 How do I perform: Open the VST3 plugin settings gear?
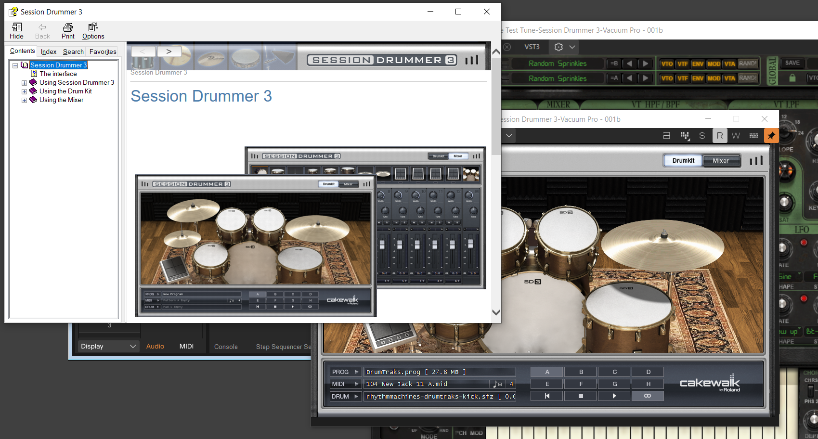[558, 47]
